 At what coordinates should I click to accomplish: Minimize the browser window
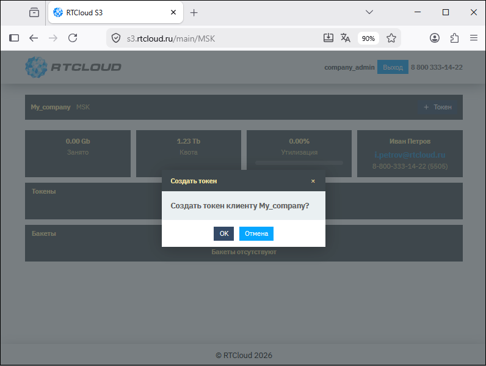pos(418,12)
